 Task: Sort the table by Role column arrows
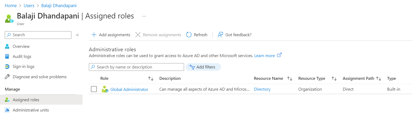tap(151, 78)
